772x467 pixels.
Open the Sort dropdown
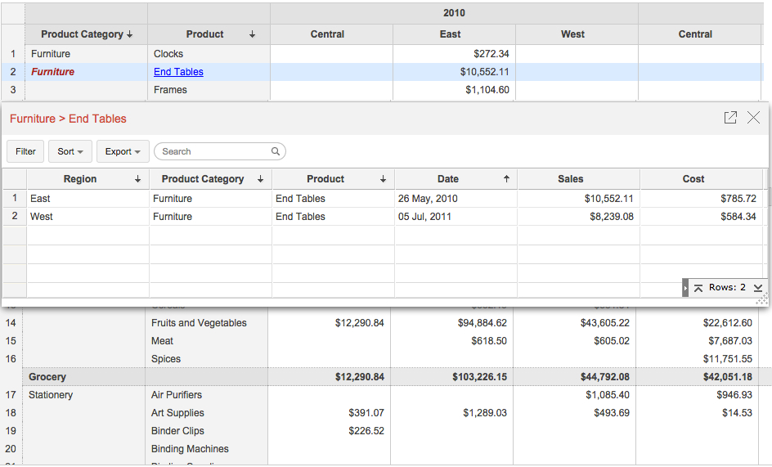(70, 151)
